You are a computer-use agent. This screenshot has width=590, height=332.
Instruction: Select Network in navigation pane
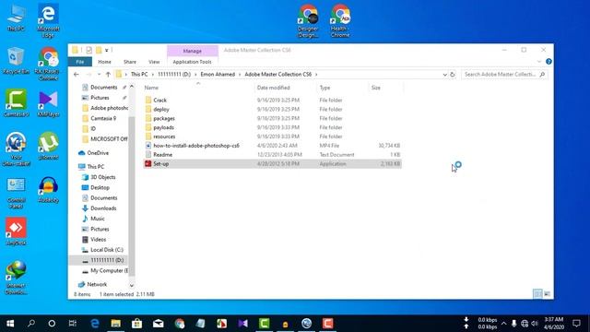click(x=97, y=284)
